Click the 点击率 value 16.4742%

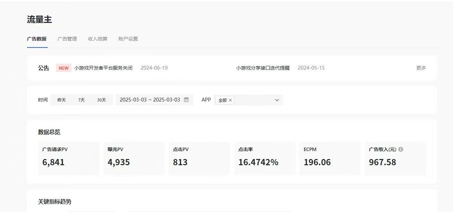258,162
